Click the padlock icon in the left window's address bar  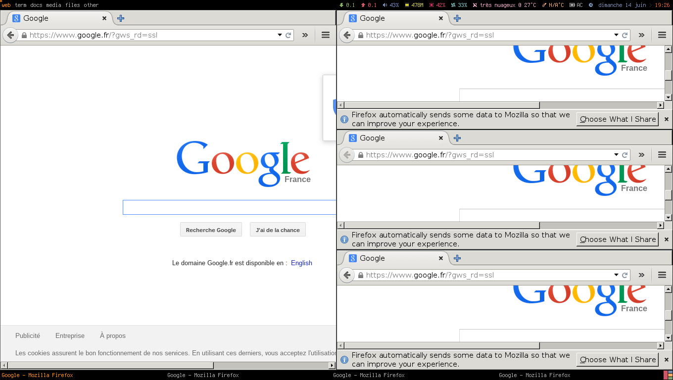coord(24,35)
